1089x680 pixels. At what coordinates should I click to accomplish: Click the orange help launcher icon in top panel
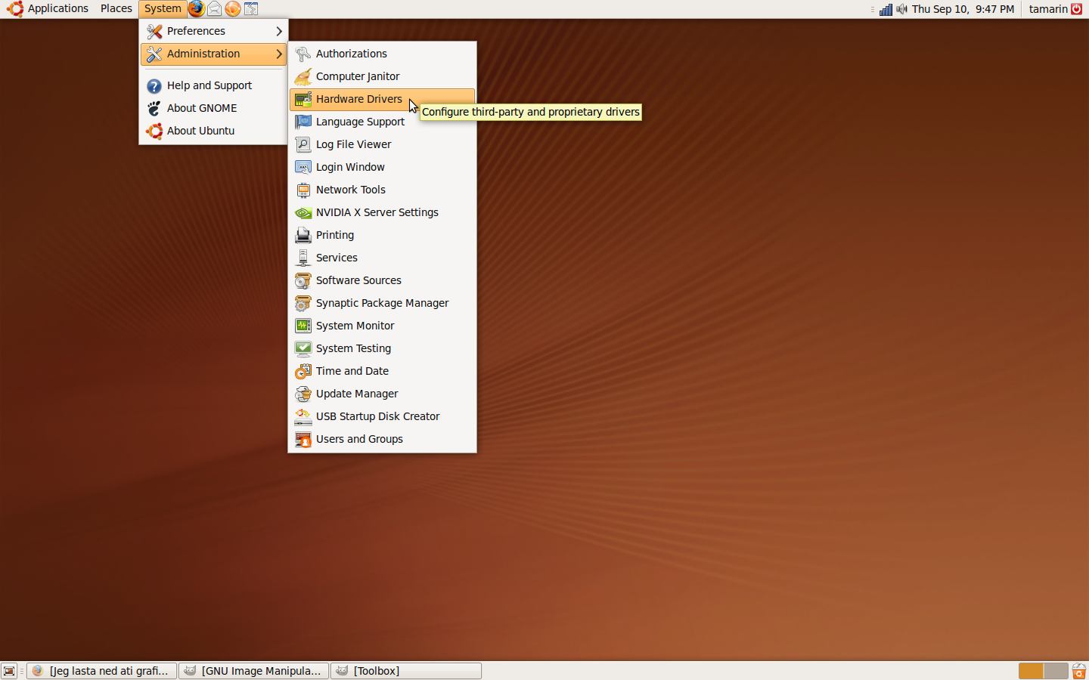click(233, 9)
